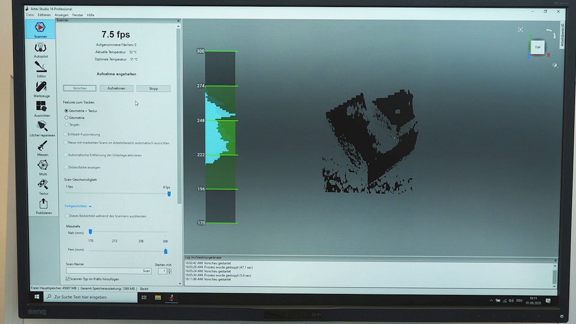Increment the Starten mit stepper
This screenshot has height=324, width=576.
pos(169,269)
